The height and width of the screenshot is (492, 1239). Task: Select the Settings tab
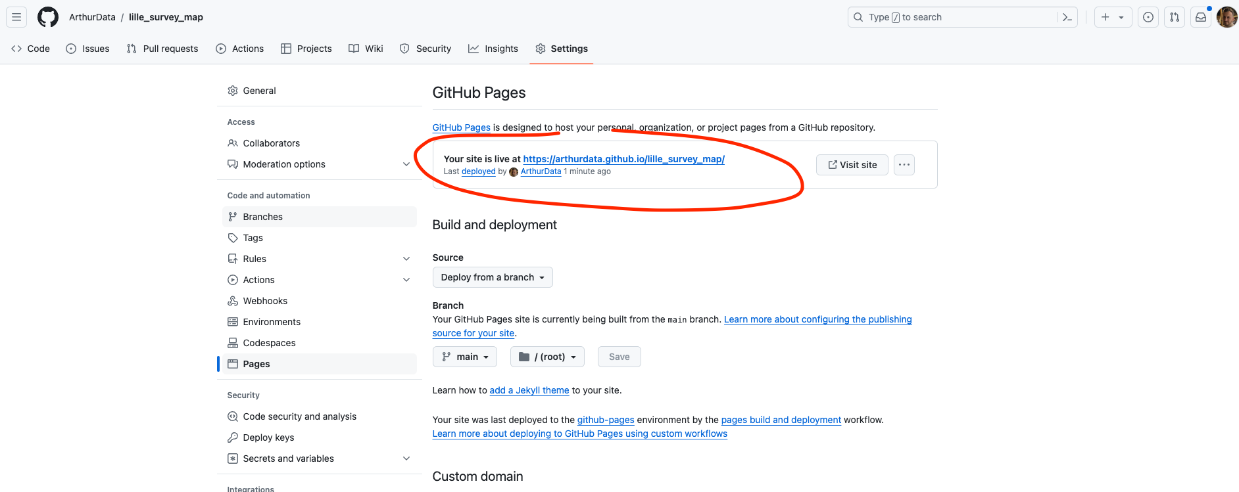pos(562,49)
